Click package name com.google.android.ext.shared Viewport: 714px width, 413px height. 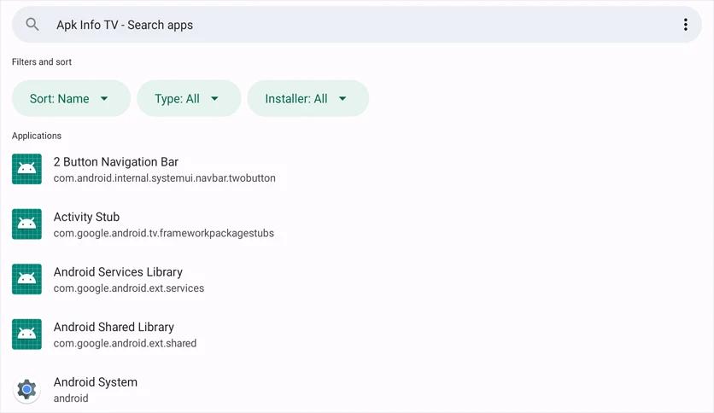(x=125, y=343)
